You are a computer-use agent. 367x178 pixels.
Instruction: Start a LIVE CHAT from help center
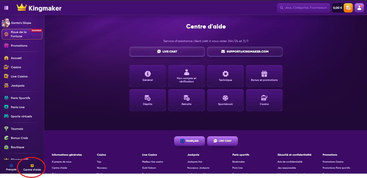tap(167, 52)
